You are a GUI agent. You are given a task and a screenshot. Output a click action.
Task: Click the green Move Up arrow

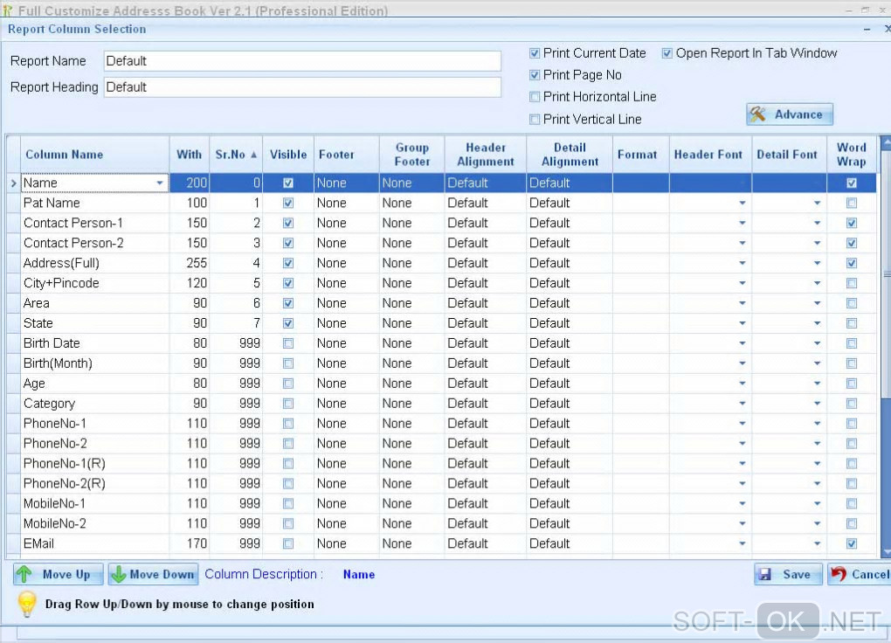(25, 575)
